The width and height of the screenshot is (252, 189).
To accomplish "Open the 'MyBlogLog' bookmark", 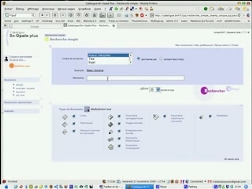I will [157, 21].
